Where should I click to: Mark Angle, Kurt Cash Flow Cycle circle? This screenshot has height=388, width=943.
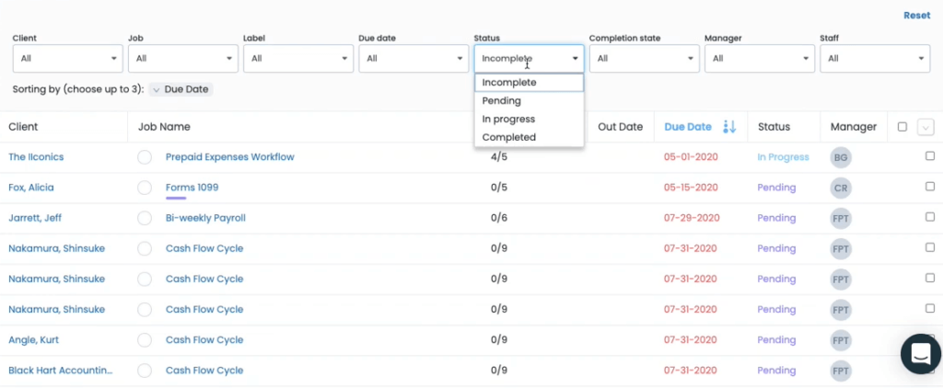[x=145, y=340]
